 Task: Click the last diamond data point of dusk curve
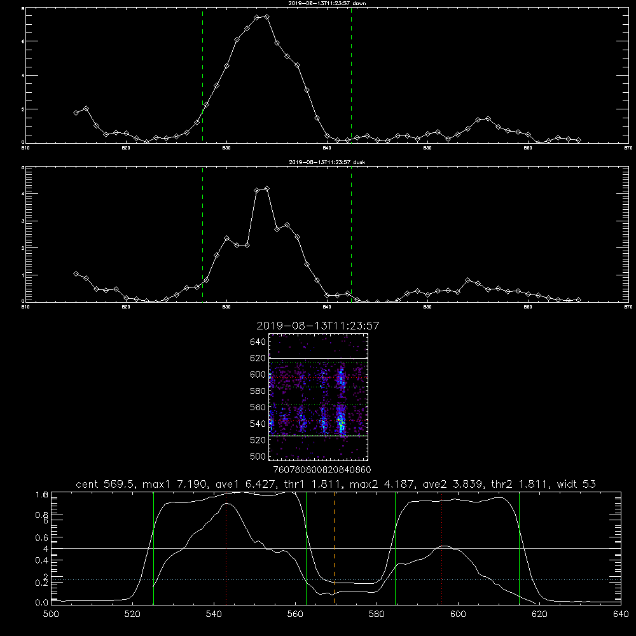578,300
